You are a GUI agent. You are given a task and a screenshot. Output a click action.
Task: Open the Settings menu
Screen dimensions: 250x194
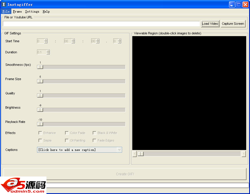pyautogui.click(x=32, y=11)
